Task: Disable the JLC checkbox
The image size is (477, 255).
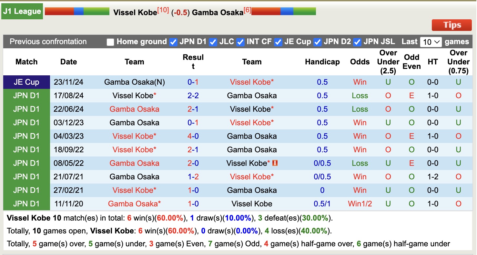Action: click(x=213, y=42)
